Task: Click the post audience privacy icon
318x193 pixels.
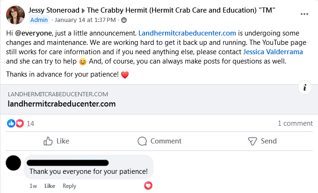Action: (x=124, y=20)
